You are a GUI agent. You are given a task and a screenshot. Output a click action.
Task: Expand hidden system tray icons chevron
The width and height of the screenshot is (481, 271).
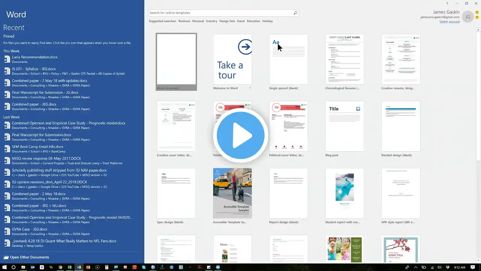pos(416,267)
